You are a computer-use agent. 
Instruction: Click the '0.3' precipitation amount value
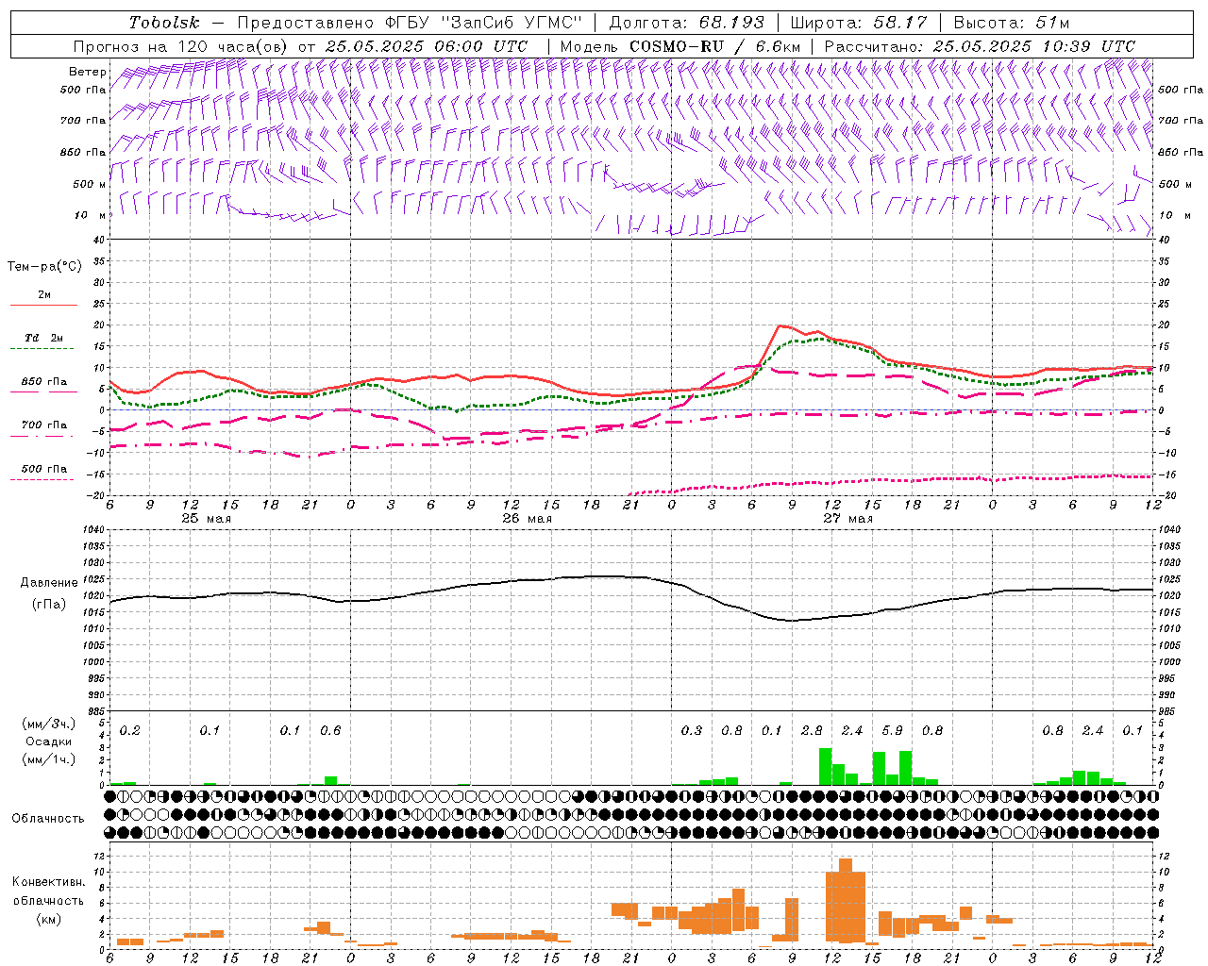click(x=692, y=731)
